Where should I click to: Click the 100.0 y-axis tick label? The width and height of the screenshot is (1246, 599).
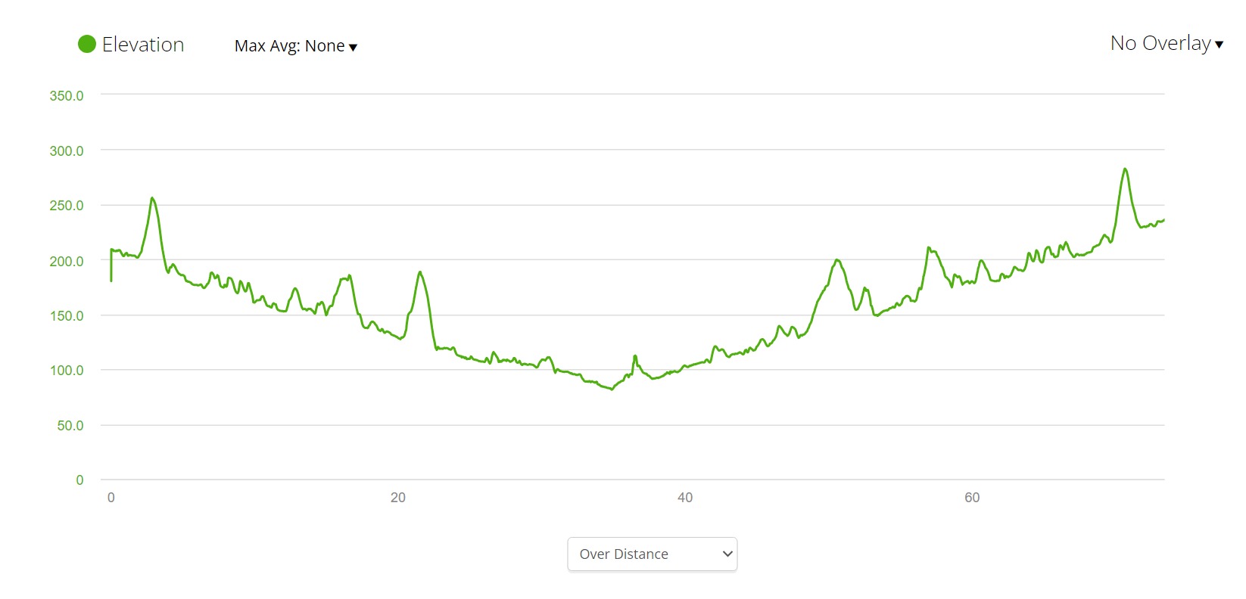tap(67, 371)
